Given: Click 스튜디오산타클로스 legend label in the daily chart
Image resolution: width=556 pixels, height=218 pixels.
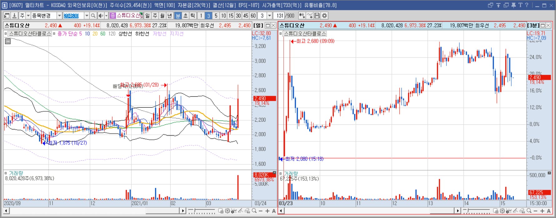Looking at the screenshot, I should point(30,34).
